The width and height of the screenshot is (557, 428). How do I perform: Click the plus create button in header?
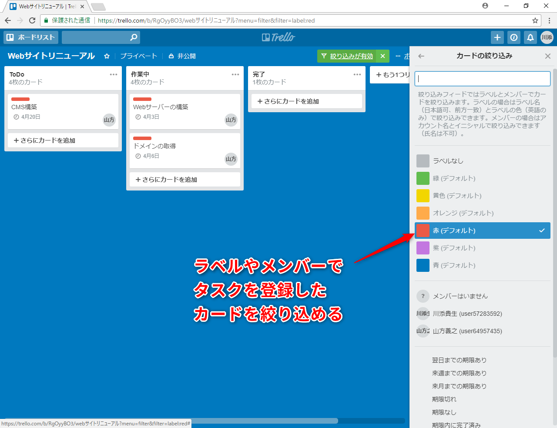497,37
